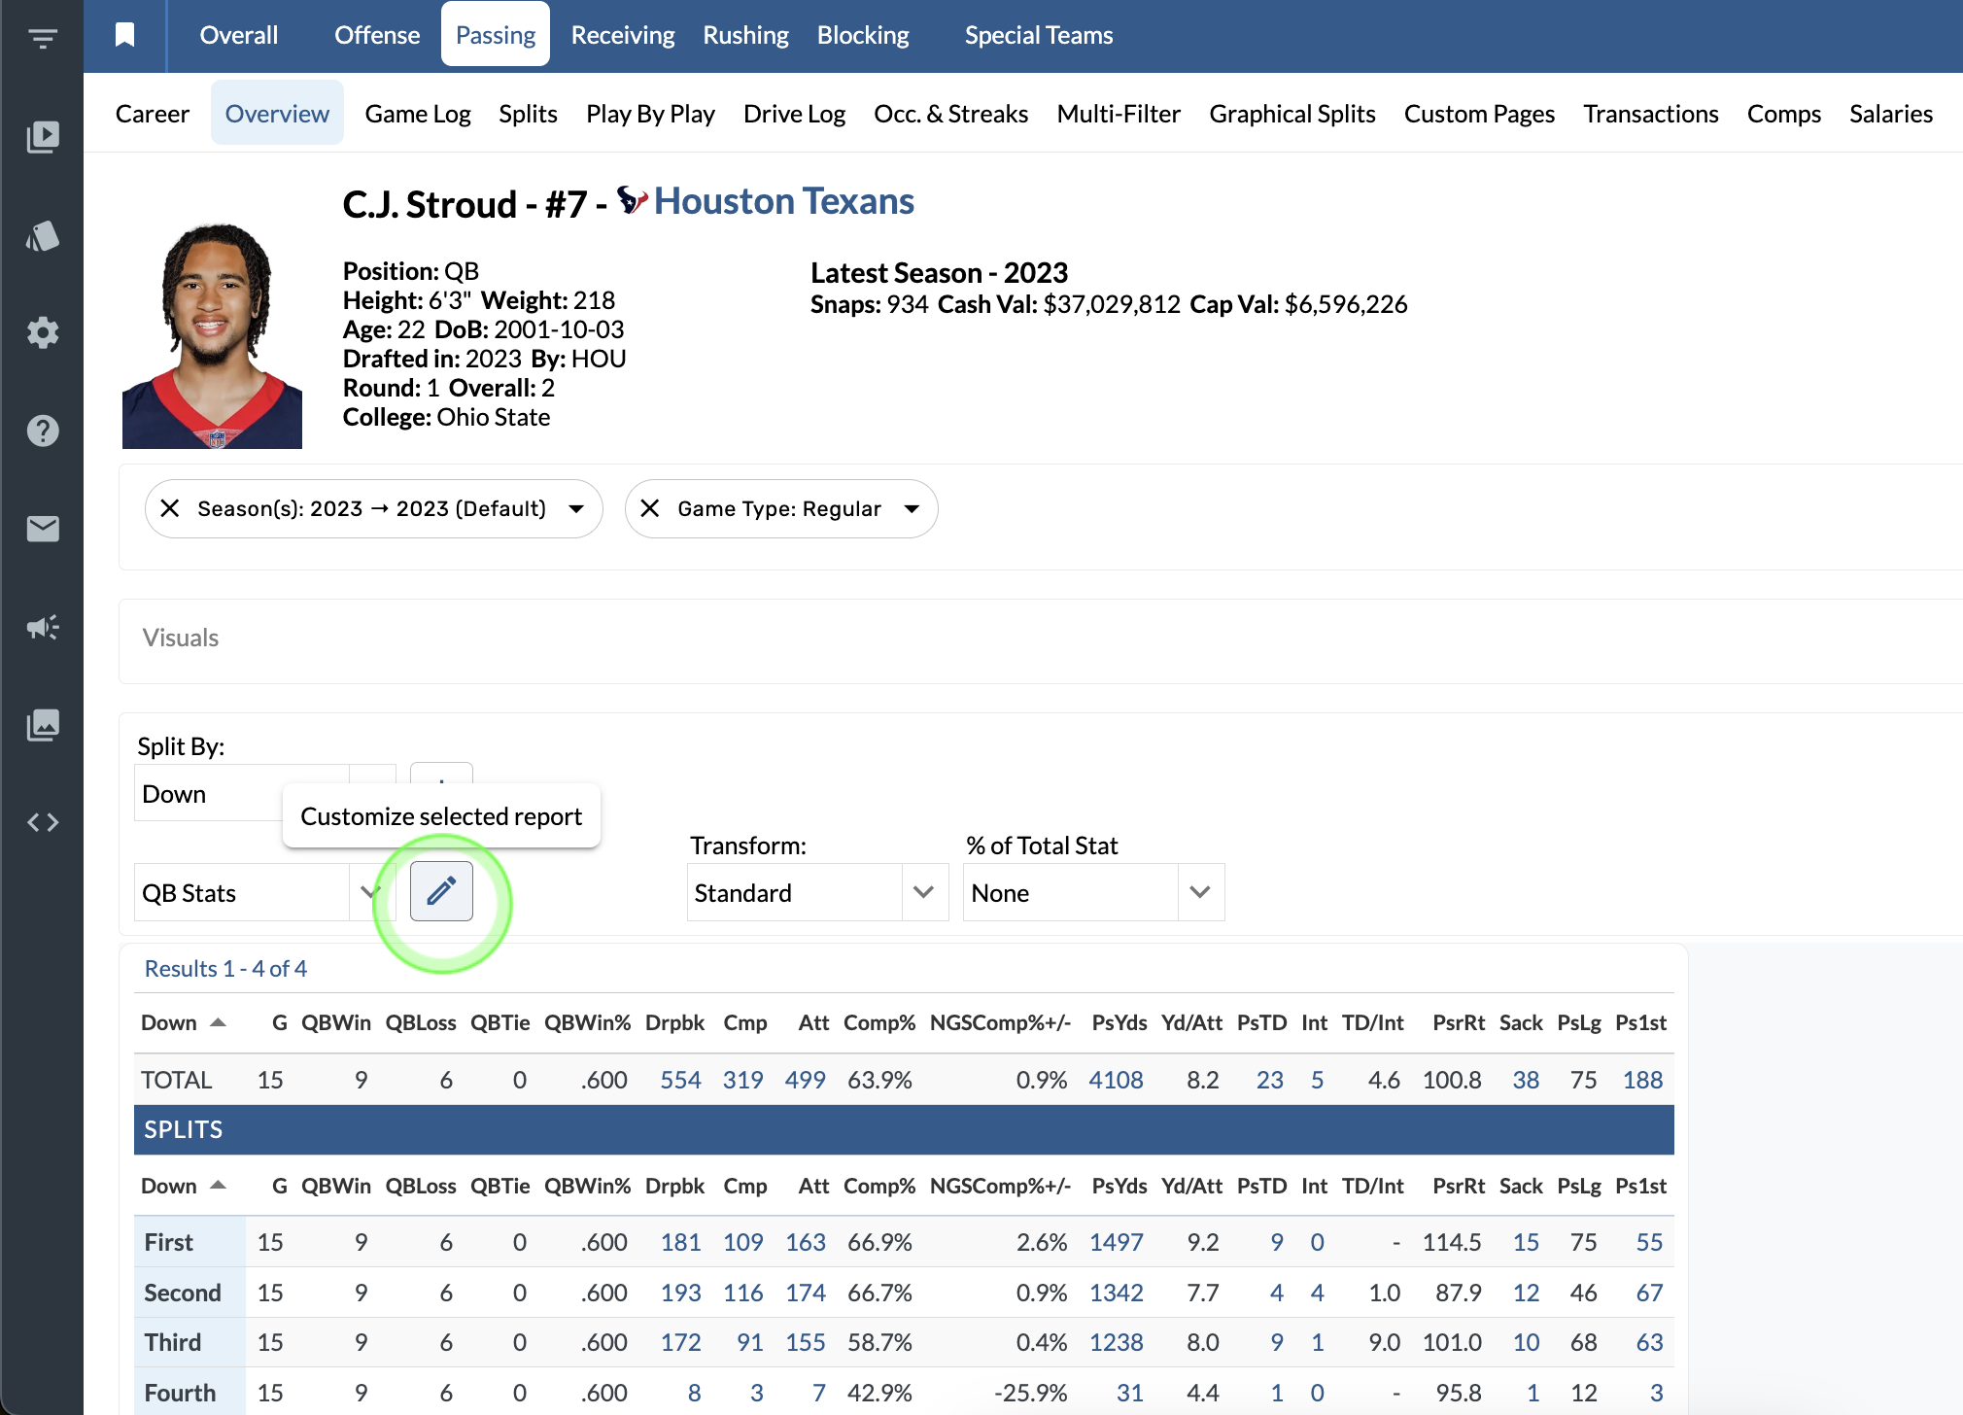
Task: Open the cards icon below videos in sidebar
Action: point(43,236)
